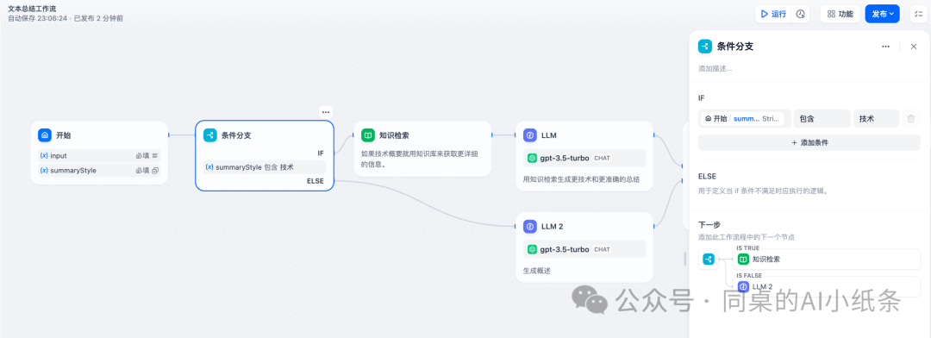Select the LLM 2 next-step item
The height and width of the screenshot is (338, 931).
coord(826,287)
